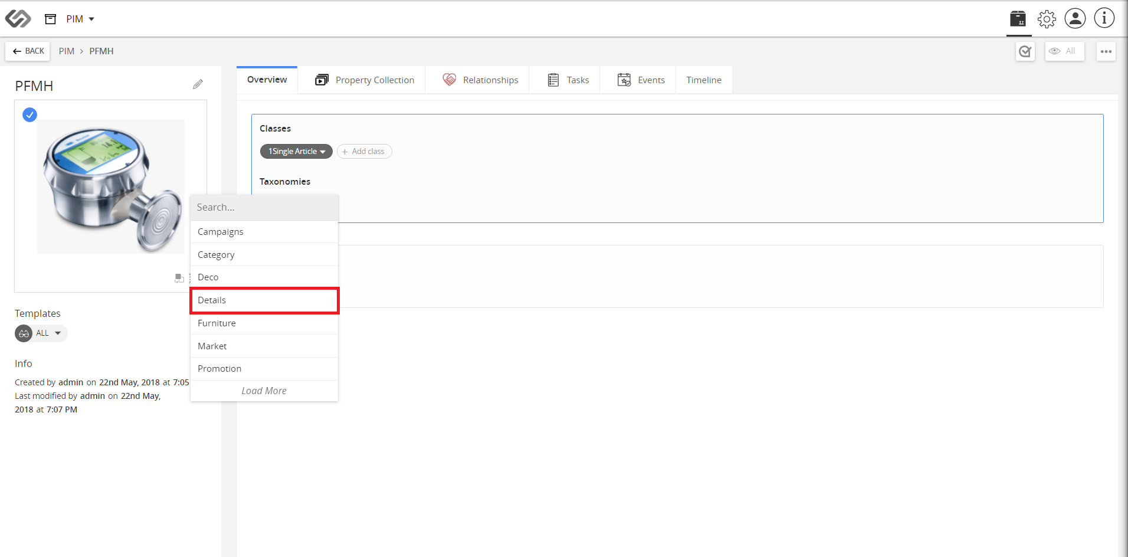Image resolution: width=1128 pixels, height=557 pixels.
Task: Click the Templates label
Action: point(38,313)
